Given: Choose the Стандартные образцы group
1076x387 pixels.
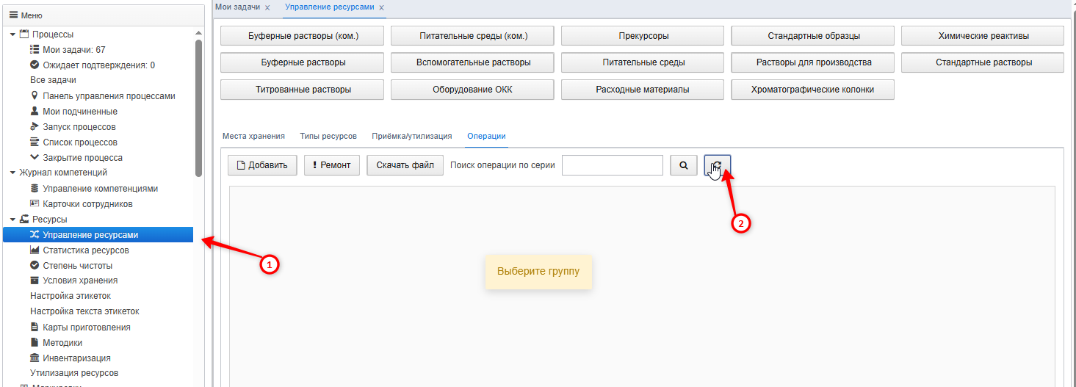Looking at the screenshot, I should pyautogui.click(x=814, y=36).
